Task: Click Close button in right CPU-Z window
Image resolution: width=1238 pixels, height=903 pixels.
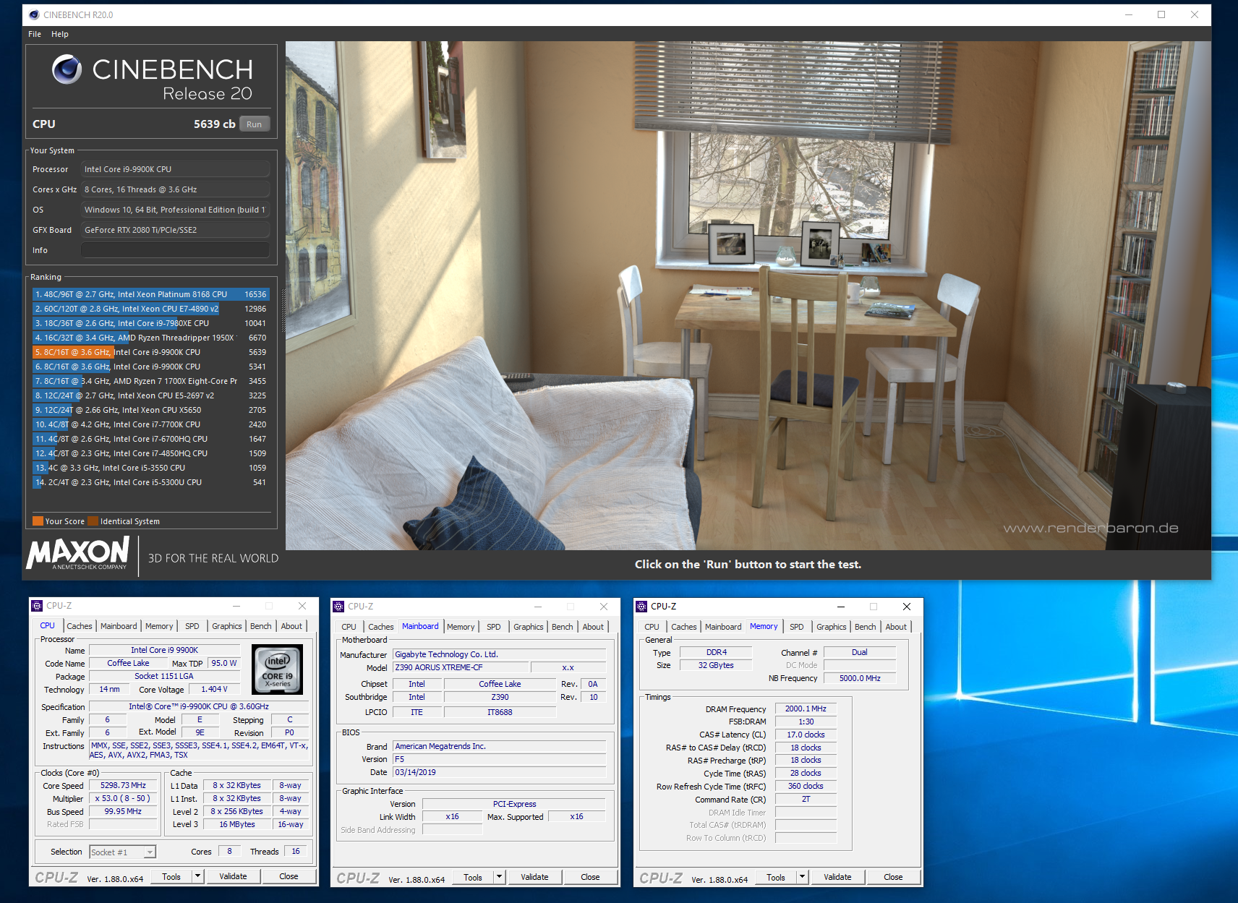Action: (x=893, y=877)
